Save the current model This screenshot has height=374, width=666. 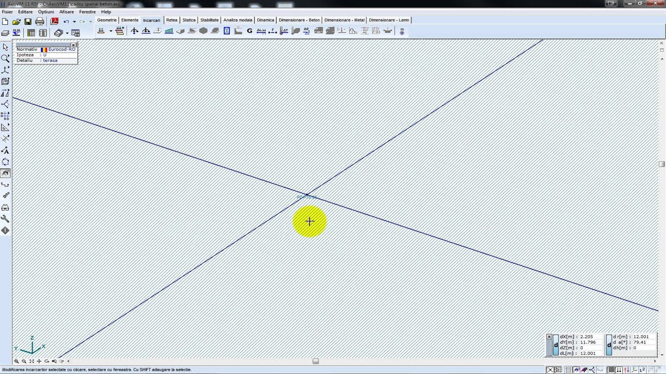click(28, 22)
